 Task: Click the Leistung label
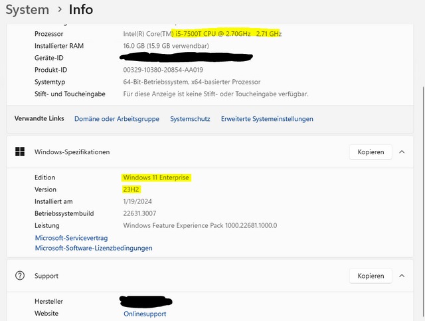tap(47, 225)
